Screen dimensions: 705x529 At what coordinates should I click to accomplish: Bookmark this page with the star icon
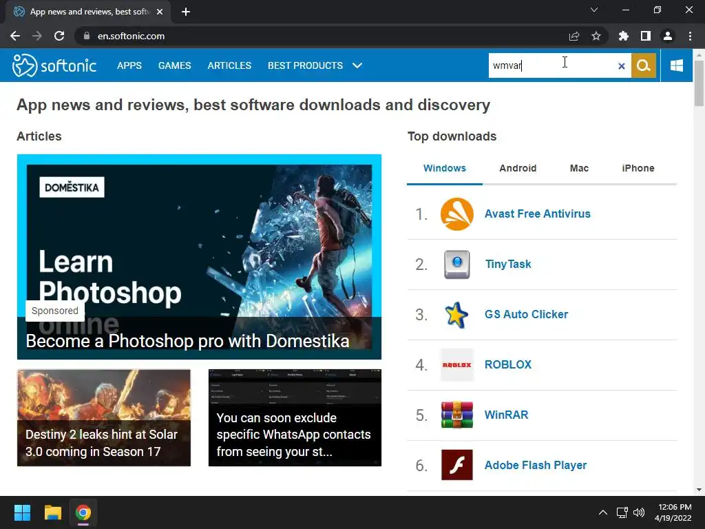point(596,36)
